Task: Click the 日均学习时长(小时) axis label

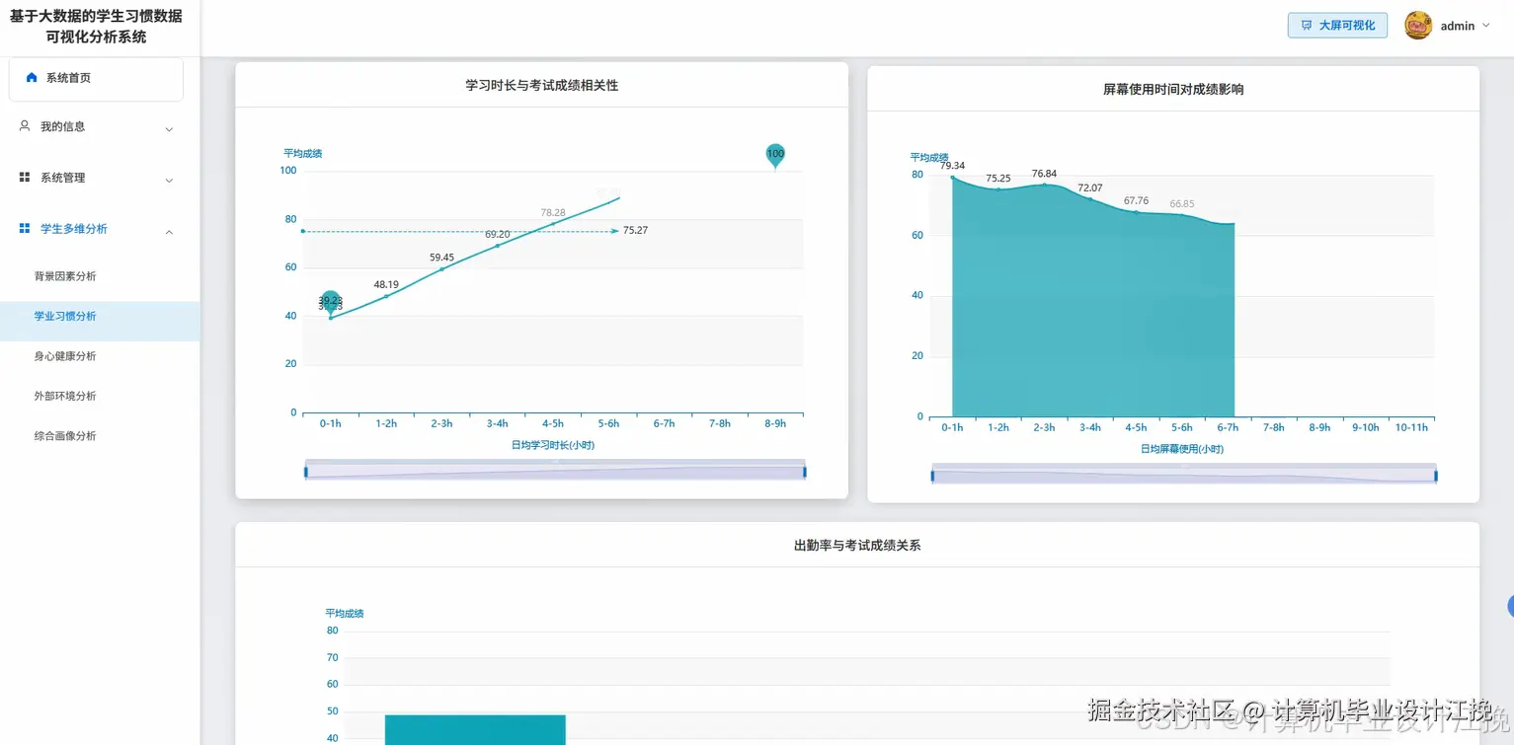Action: pyautogui.click(x=553, y=445)
